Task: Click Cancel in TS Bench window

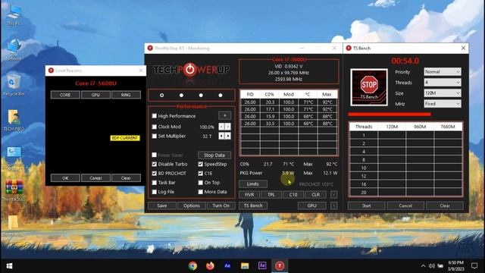Action: point(405,206)
